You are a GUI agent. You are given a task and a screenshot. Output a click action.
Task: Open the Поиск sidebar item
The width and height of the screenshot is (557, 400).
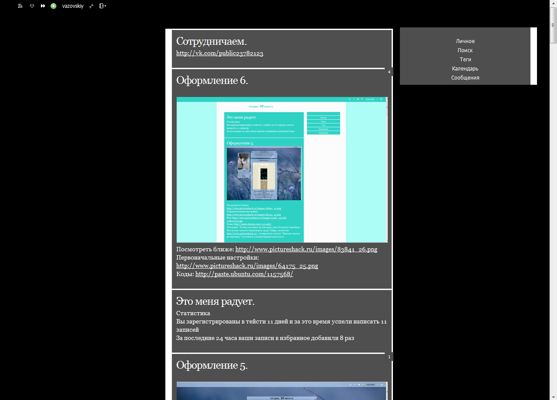tap(465, 50)
